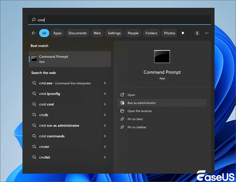236x182 pixels.
Task: Click search icon next to cmd commands
Action: point(34,136)
